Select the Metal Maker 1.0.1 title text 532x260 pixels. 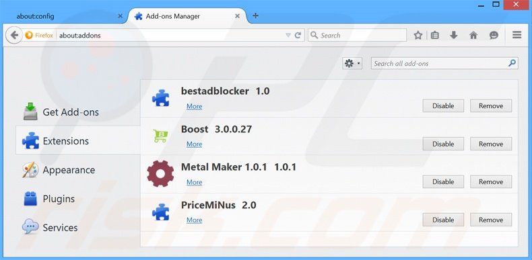click(238, 167)
